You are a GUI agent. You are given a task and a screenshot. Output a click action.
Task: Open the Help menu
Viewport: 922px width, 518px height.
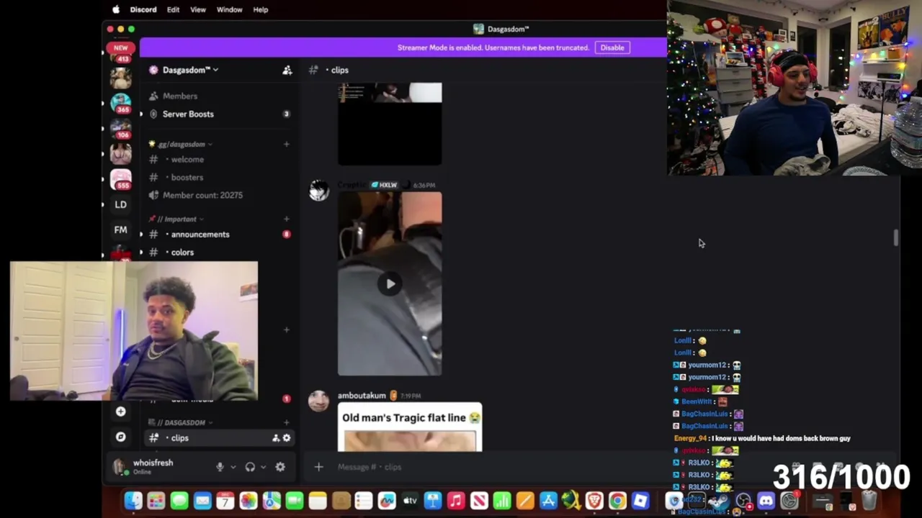tap(261, 9)
